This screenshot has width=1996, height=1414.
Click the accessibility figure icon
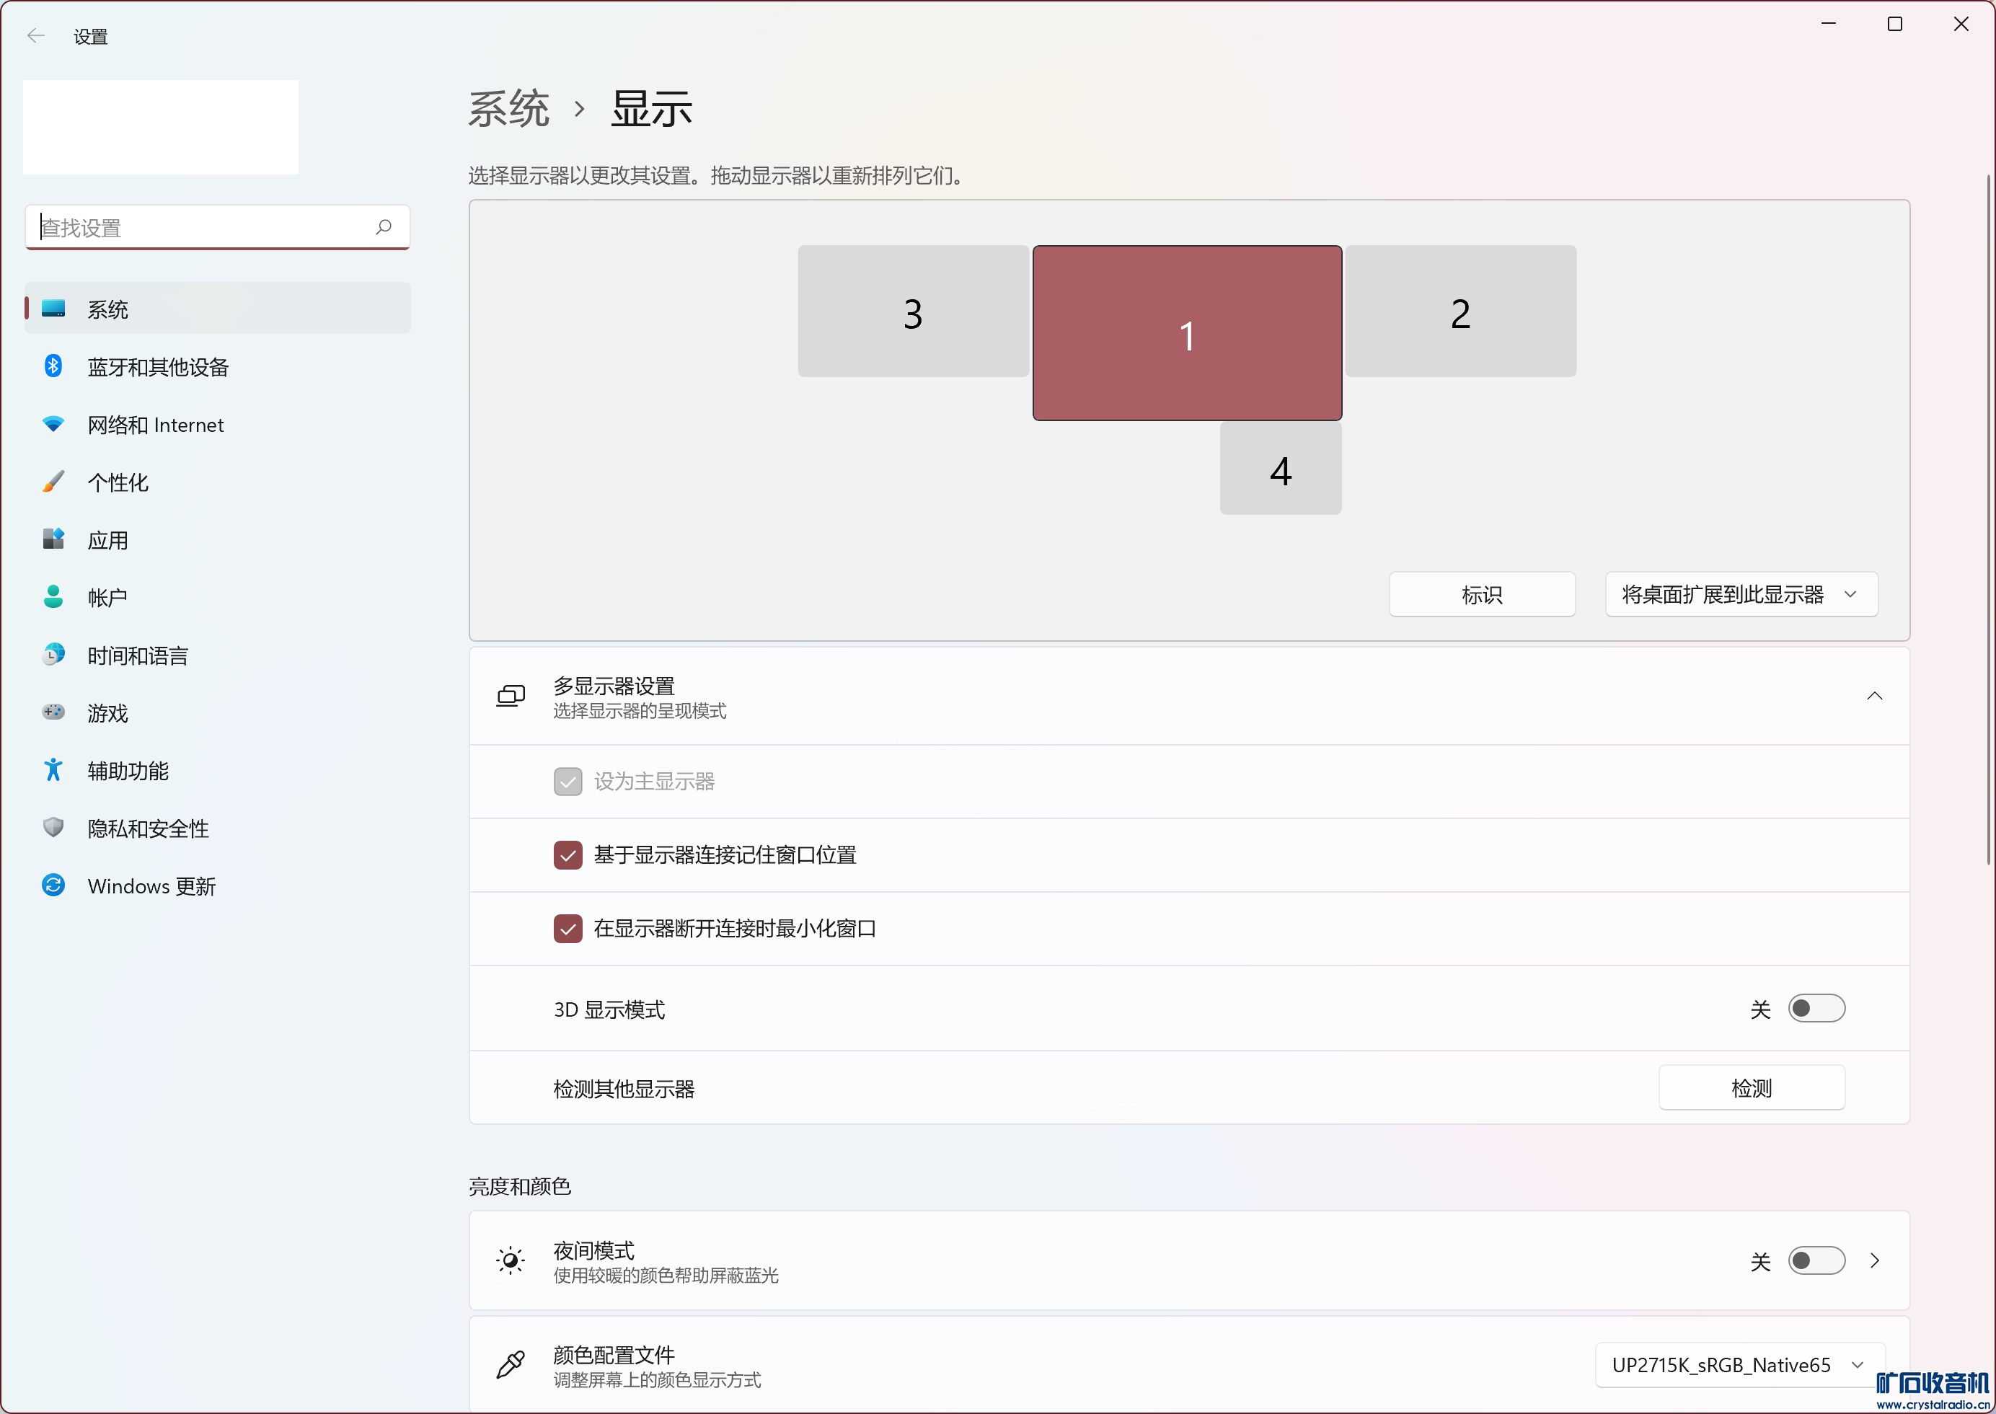53,769
